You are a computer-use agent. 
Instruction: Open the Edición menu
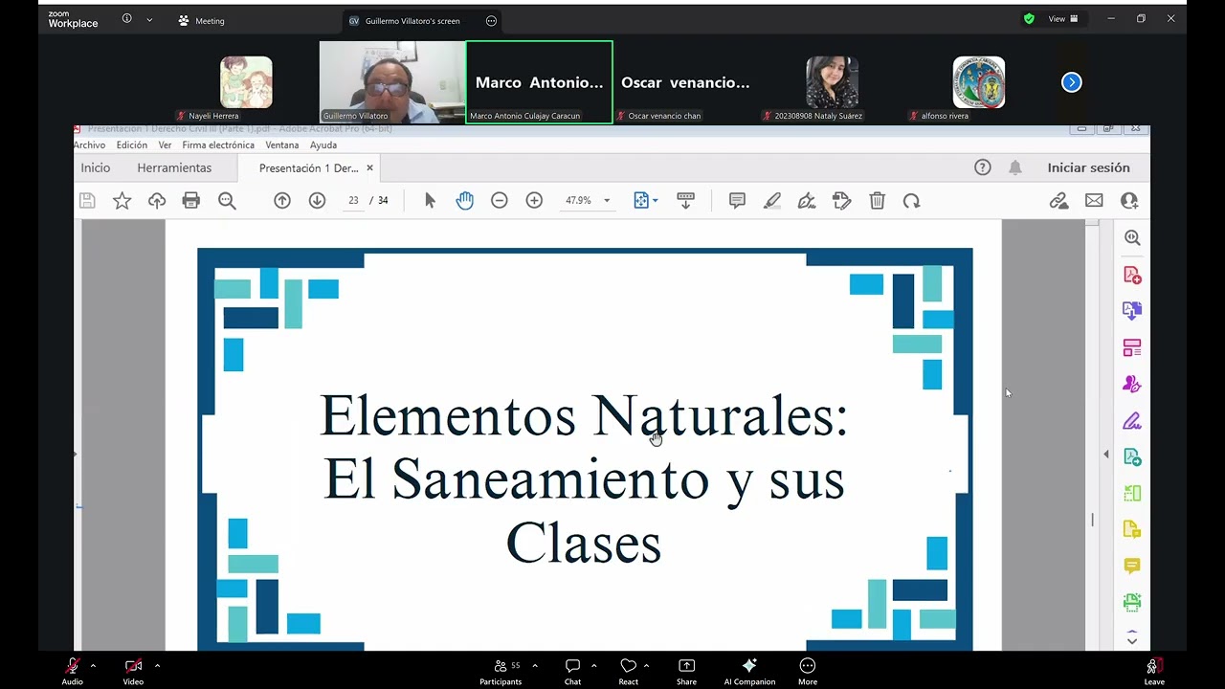click(x=132, y=145)
